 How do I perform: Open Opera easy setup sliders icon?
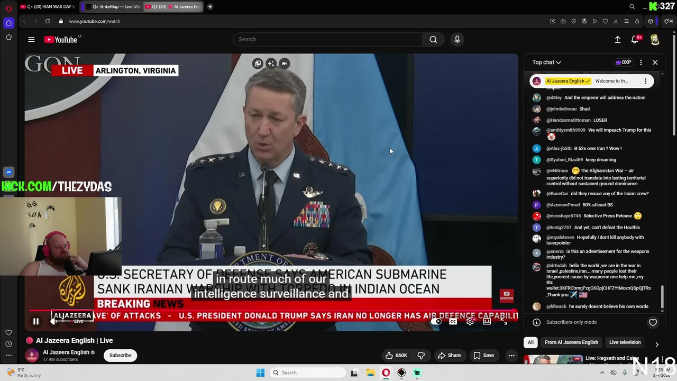point(626,21)
